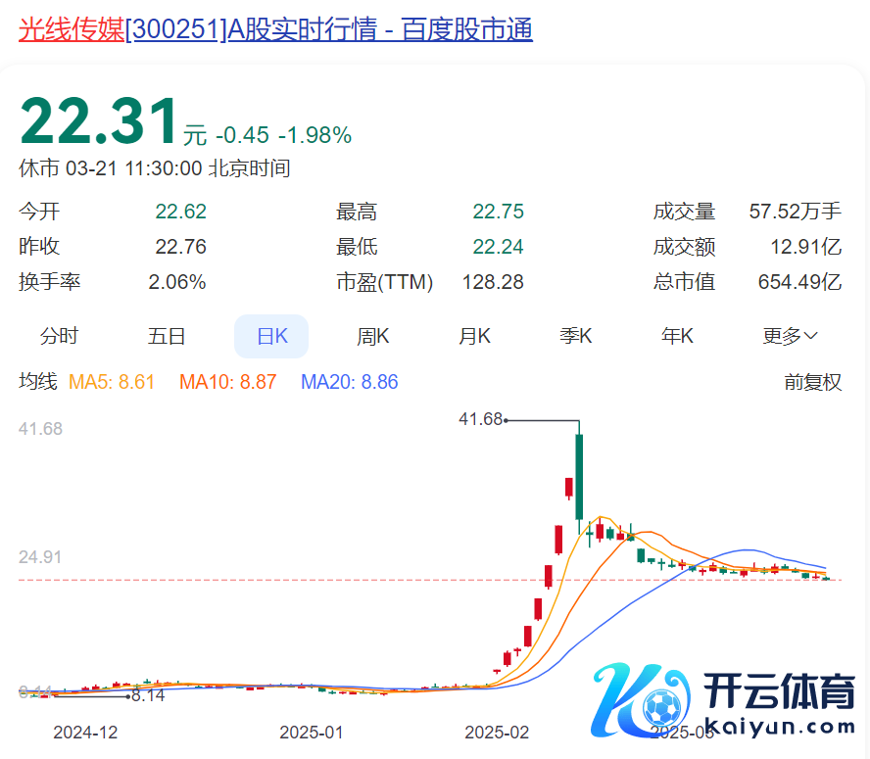This screenshot has height=759, width=870.
Task: Click the 8.14 lowest price marker
Action: 147,696
